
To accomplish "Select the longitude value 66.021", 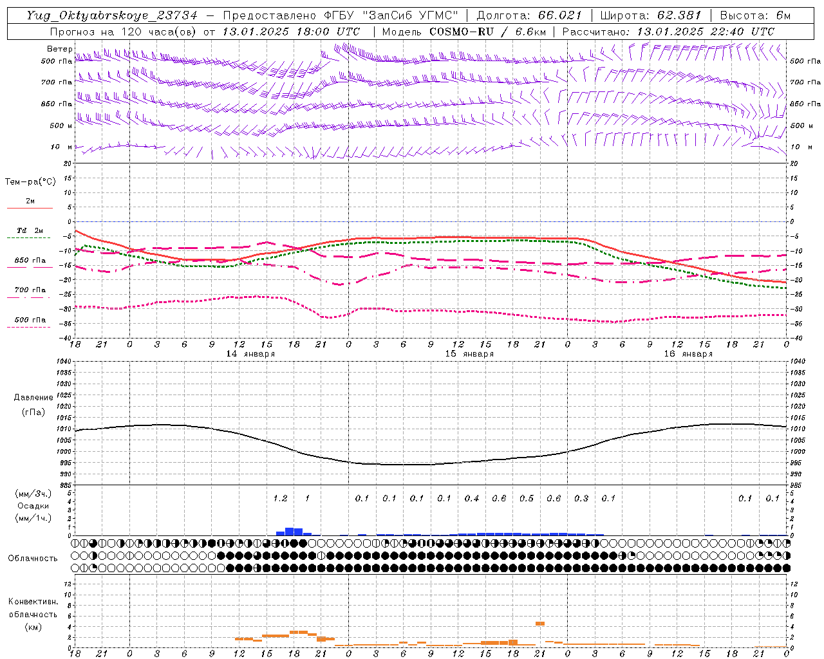I will pyautogui.click(x=560, y=15).
